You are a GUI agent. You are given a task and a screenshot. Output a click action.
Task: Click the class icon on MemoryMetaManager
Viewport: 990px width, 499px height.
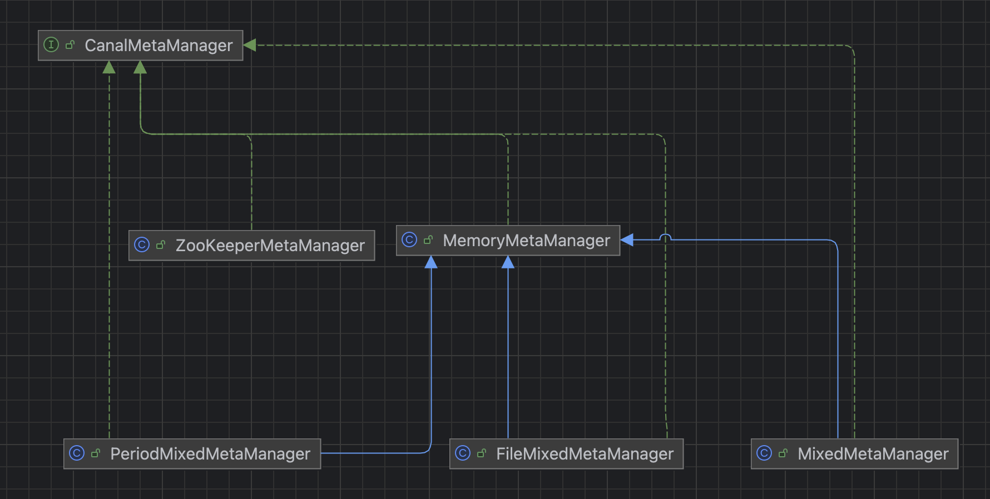point(409,239)
